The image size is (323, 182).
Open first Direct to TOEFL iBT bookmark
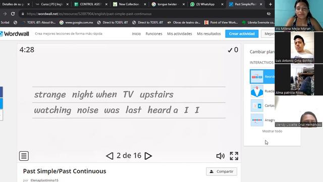coord(113,22)
